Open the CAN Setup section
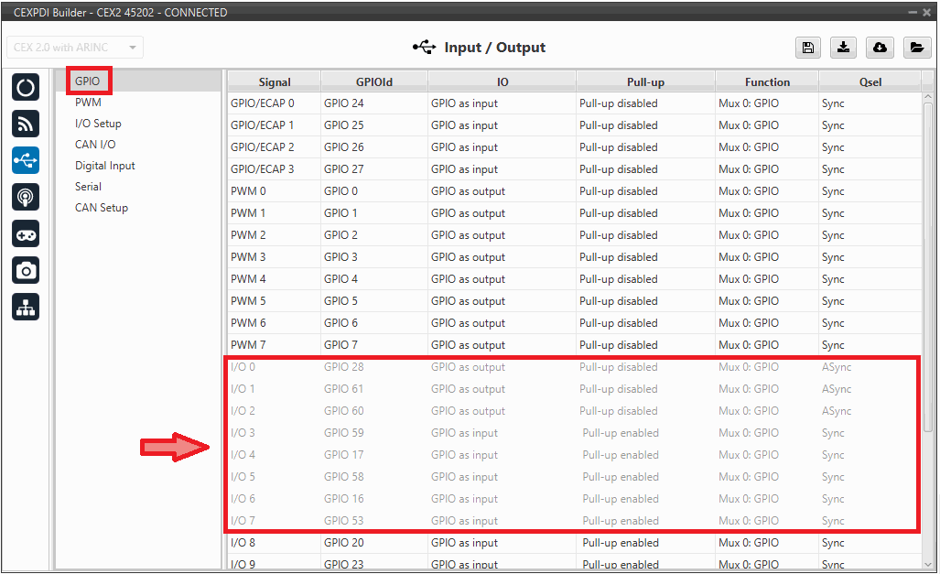 point(102,208)
